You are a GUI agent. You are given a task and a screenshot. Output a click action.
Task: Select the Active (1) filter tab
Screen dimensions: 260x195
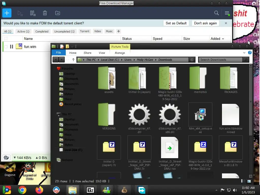coord(23,31)
